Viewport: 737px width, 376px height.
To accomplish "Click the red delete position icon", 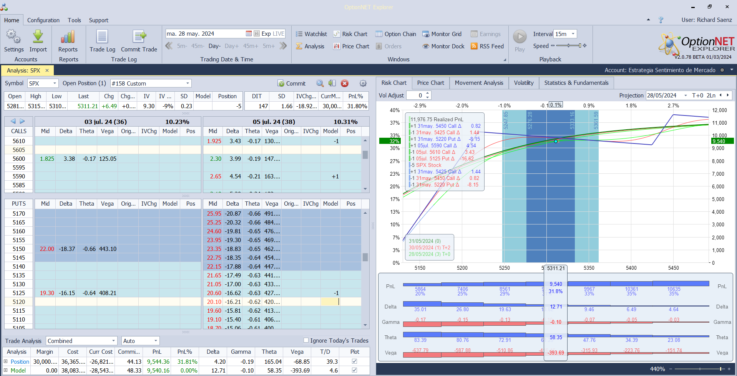I will [x=345, y=83].
